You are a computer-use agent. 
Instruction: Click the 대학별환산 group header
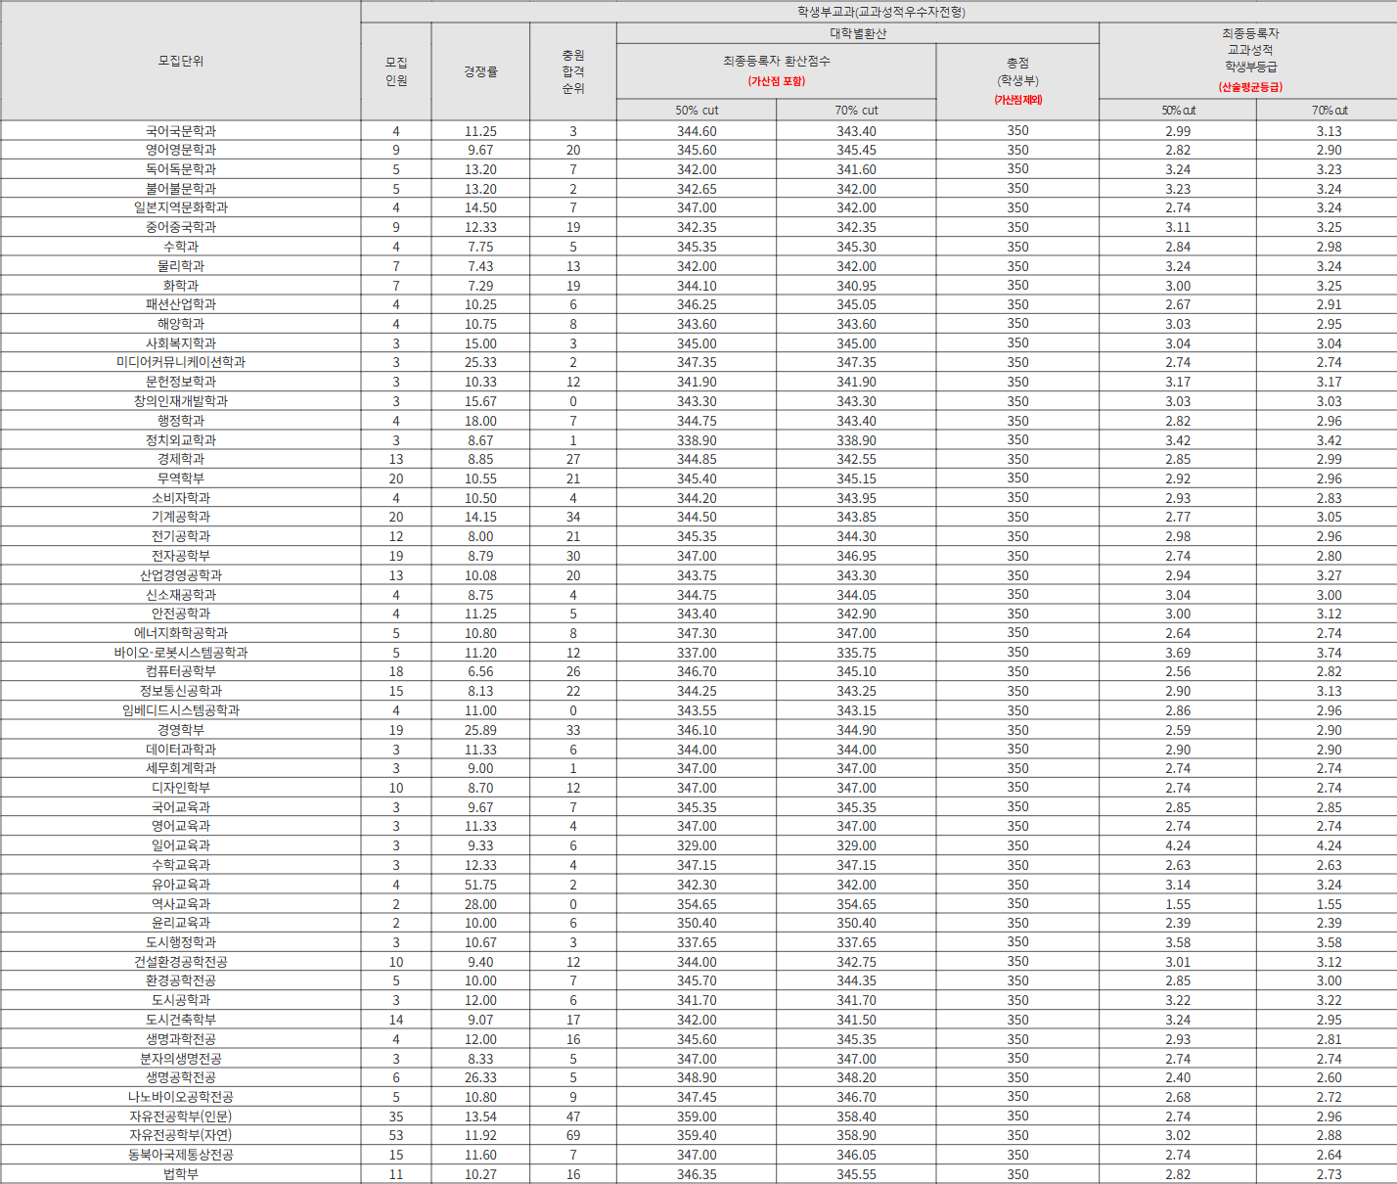[x=858, y=33]
